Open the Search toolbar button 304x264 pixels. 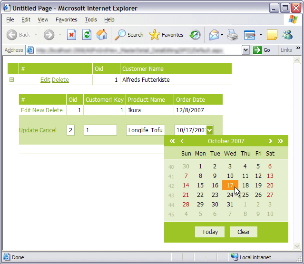click(129, 35)
